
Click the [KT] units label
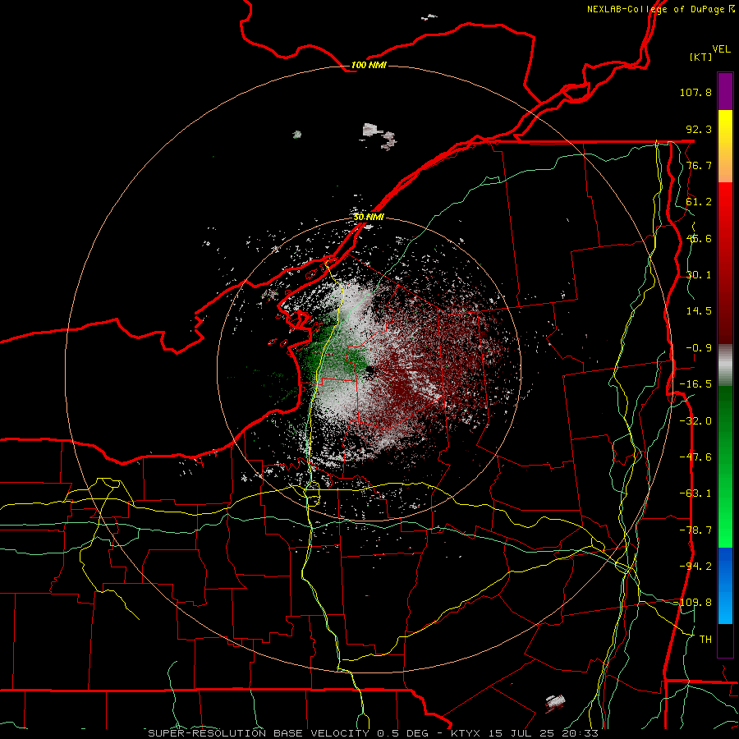[701, 57]
